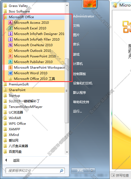Click 返回 to go back
The height and width of the screenshot is (179, 131).
point(16,160)
